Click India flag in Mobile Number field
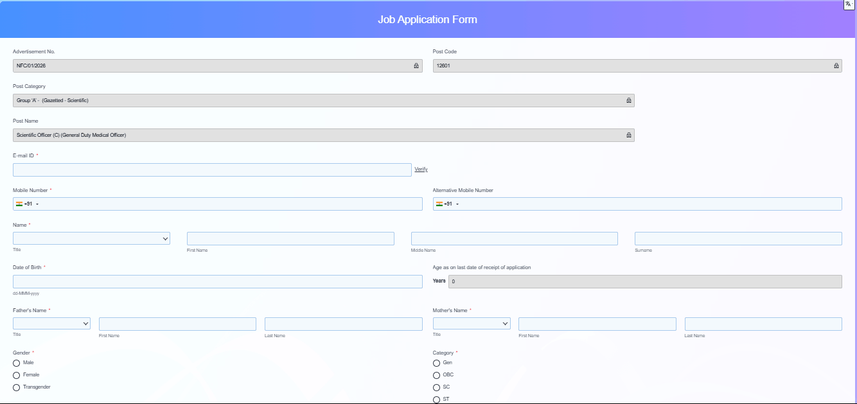 19,204
